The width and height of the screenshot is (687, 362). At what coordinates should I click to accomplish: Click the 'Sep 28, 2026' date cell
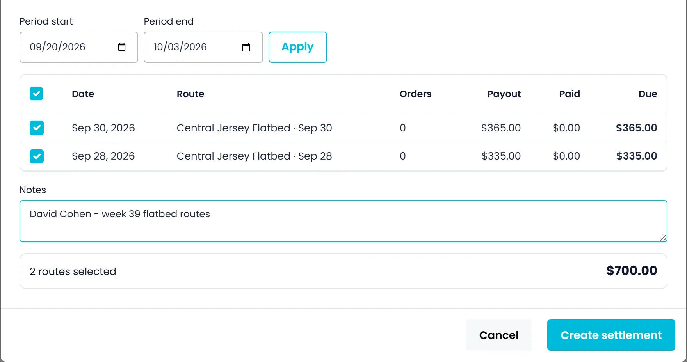(x=103, y=156)
